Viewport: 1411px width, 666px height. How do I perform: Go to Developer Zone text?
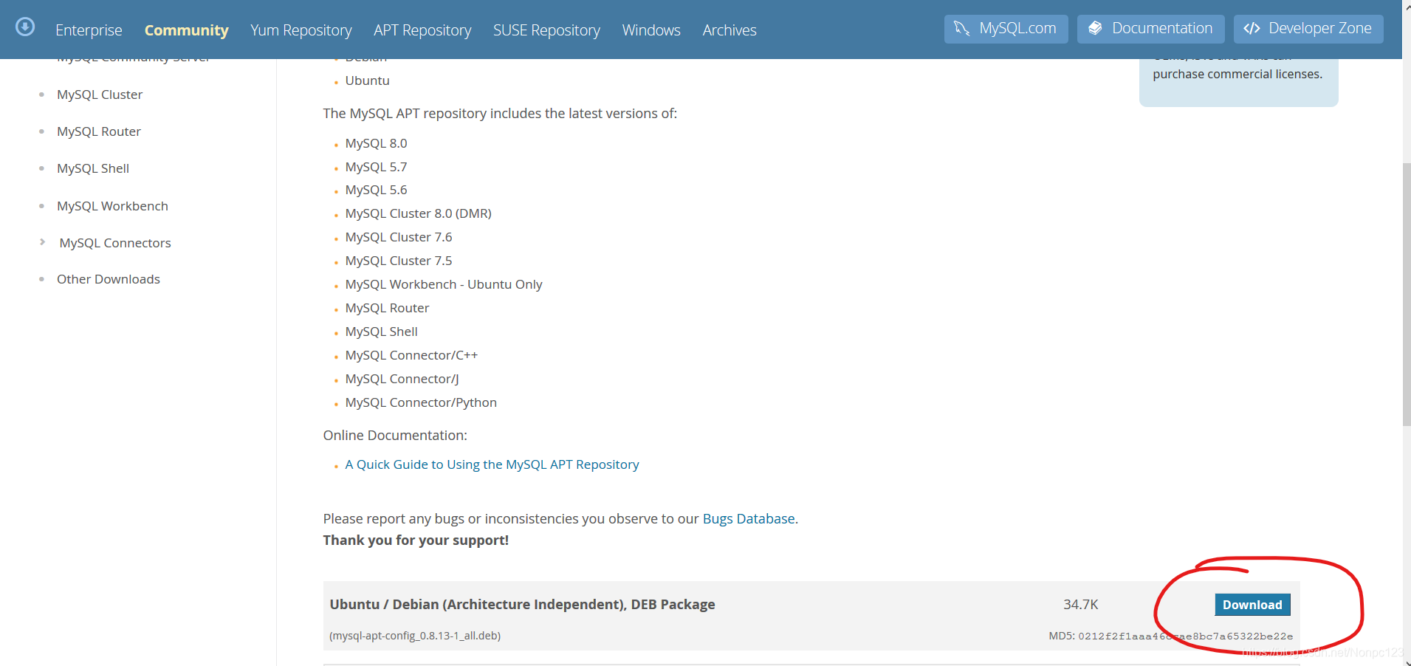click(1320, 28)
